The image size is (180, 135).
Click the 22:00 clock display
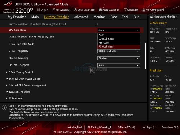tap(23, 10)
